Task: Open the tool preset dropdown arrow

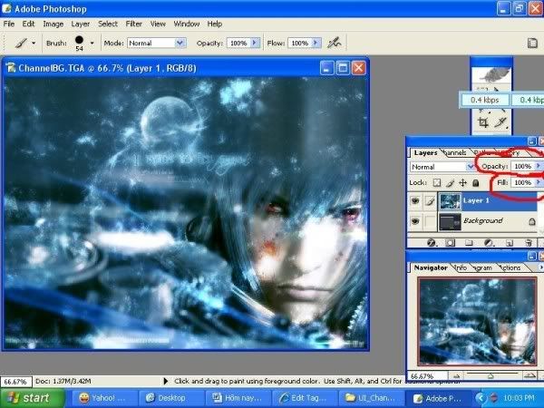Action: [x=34, y=43]
